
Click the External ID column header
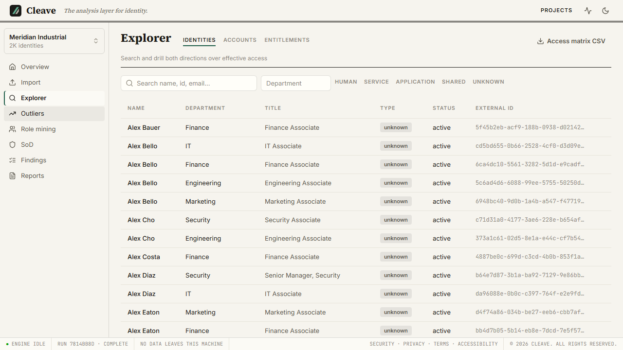pos(495,108)
